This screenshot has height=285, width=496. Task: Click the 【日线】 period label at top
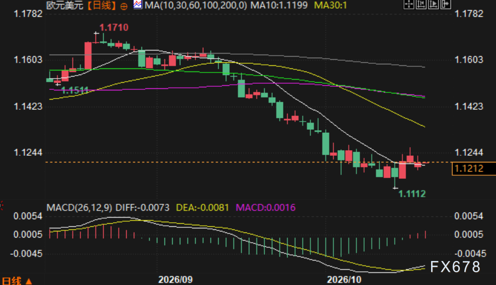click(102, 6)
